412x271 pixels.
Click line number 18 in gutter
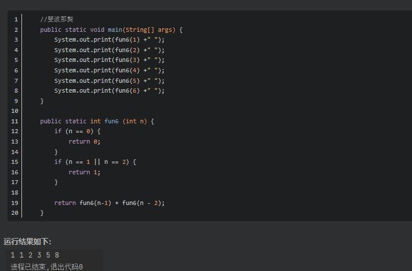[x=14, y=192]
